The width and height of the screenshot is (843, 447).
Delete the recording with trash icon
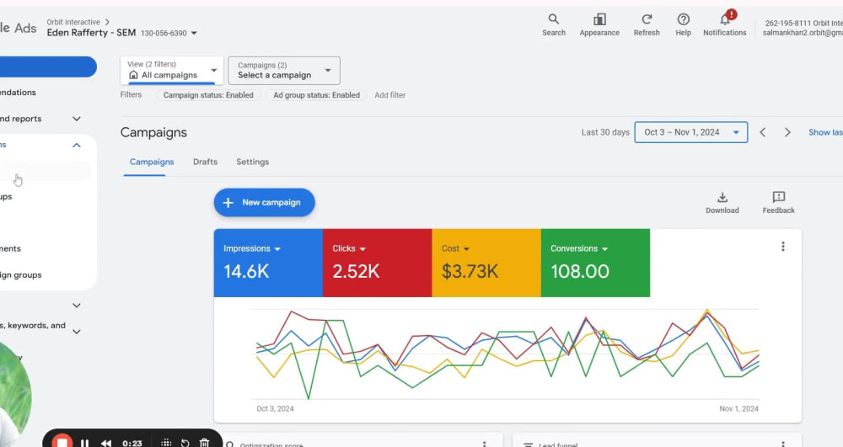click(204, 444)
